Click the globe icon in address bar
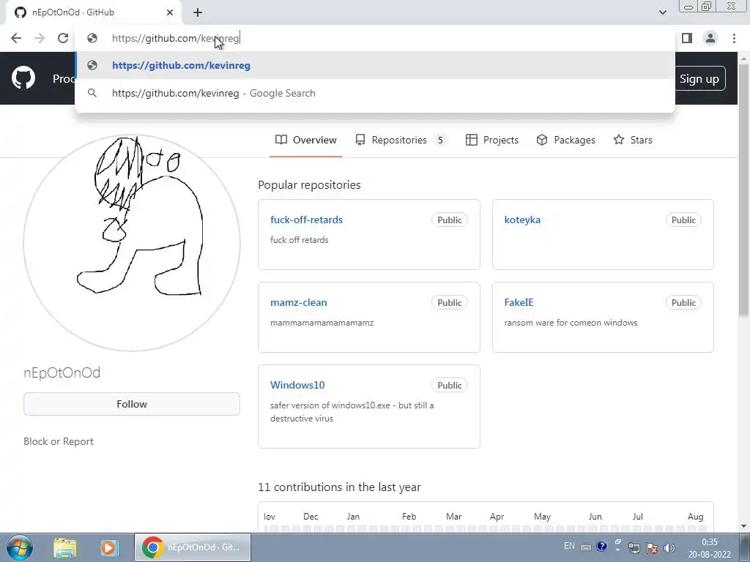This screenshot has height=562, width=750. click(92, 38)
